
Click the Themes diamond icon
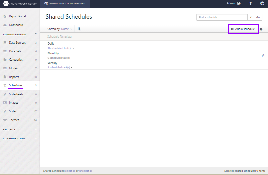point(5,120)
